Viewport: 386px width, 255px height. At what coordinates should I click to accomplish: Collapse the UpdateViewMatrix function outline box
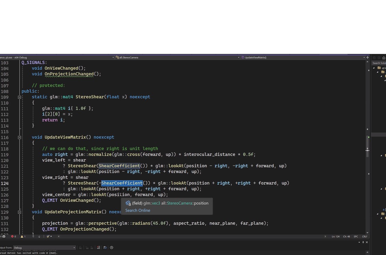click(x=19, y=137)
